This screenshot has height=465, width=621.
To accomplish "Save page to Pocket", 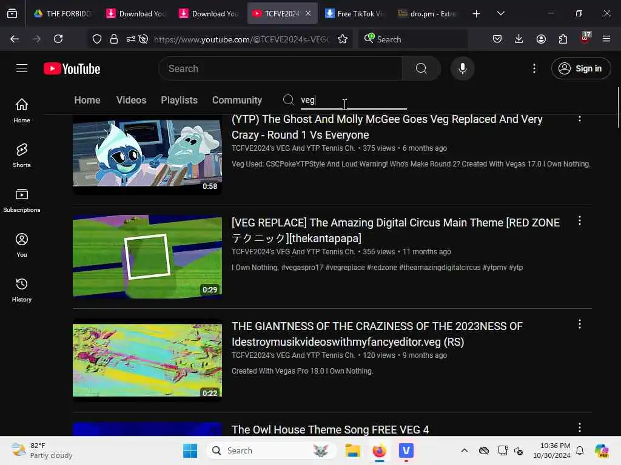I will pyautogui.click(x=497, y=39).
